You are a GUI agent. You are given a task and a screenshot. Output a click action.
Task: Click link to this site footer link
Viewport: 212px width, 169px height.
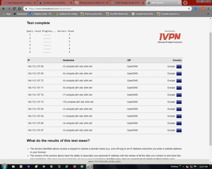101,161
